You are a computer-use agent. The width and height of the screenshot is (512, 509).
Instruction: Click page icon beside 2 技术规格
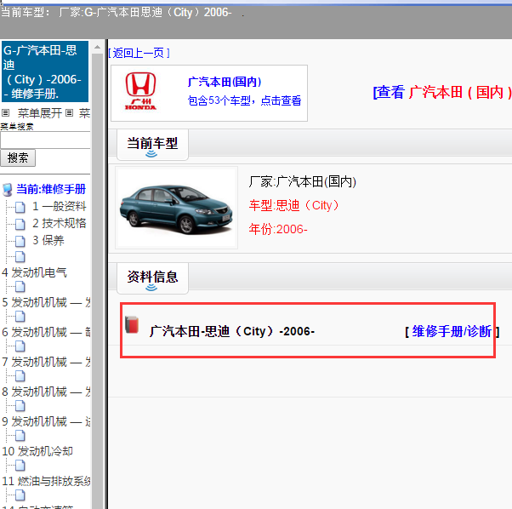[20, 224]
